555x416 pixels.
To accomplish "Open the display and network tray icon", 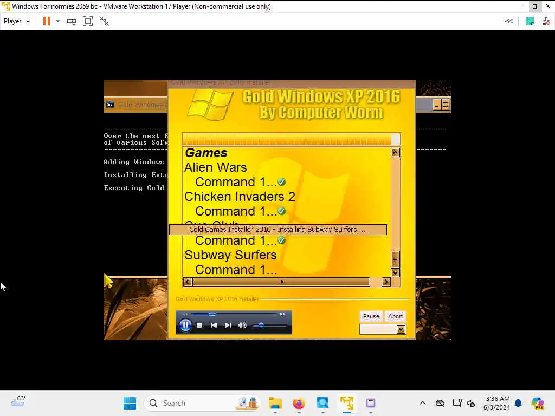I will click(457, 403).
